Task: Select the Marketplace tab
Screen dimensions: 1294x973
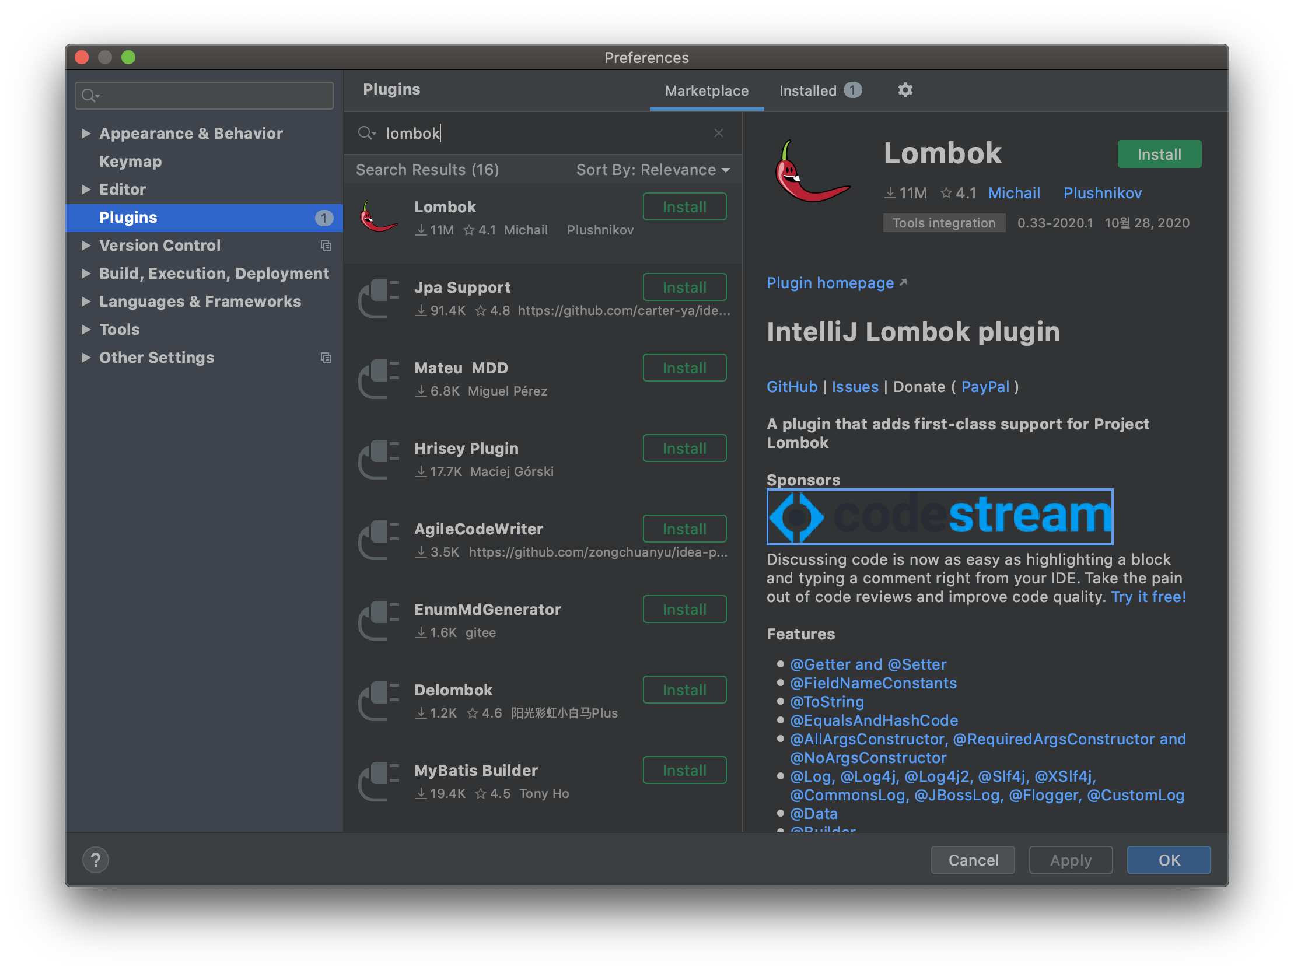Action: [706, 90]
